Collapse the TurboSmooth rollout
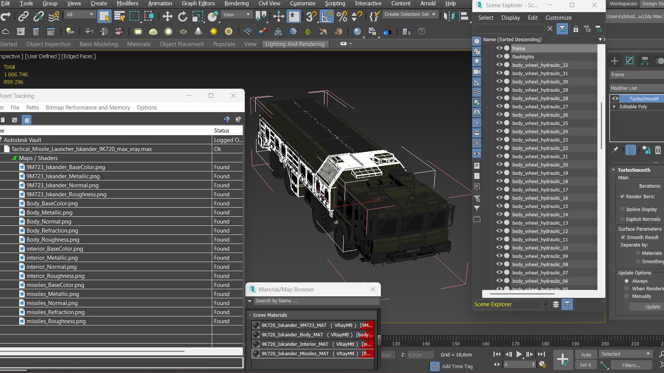 coord(614,170)
